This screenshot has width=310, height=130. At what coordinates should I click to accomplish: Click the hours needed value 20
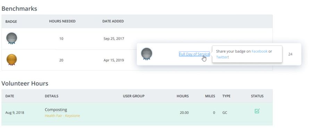pos(61,60)
